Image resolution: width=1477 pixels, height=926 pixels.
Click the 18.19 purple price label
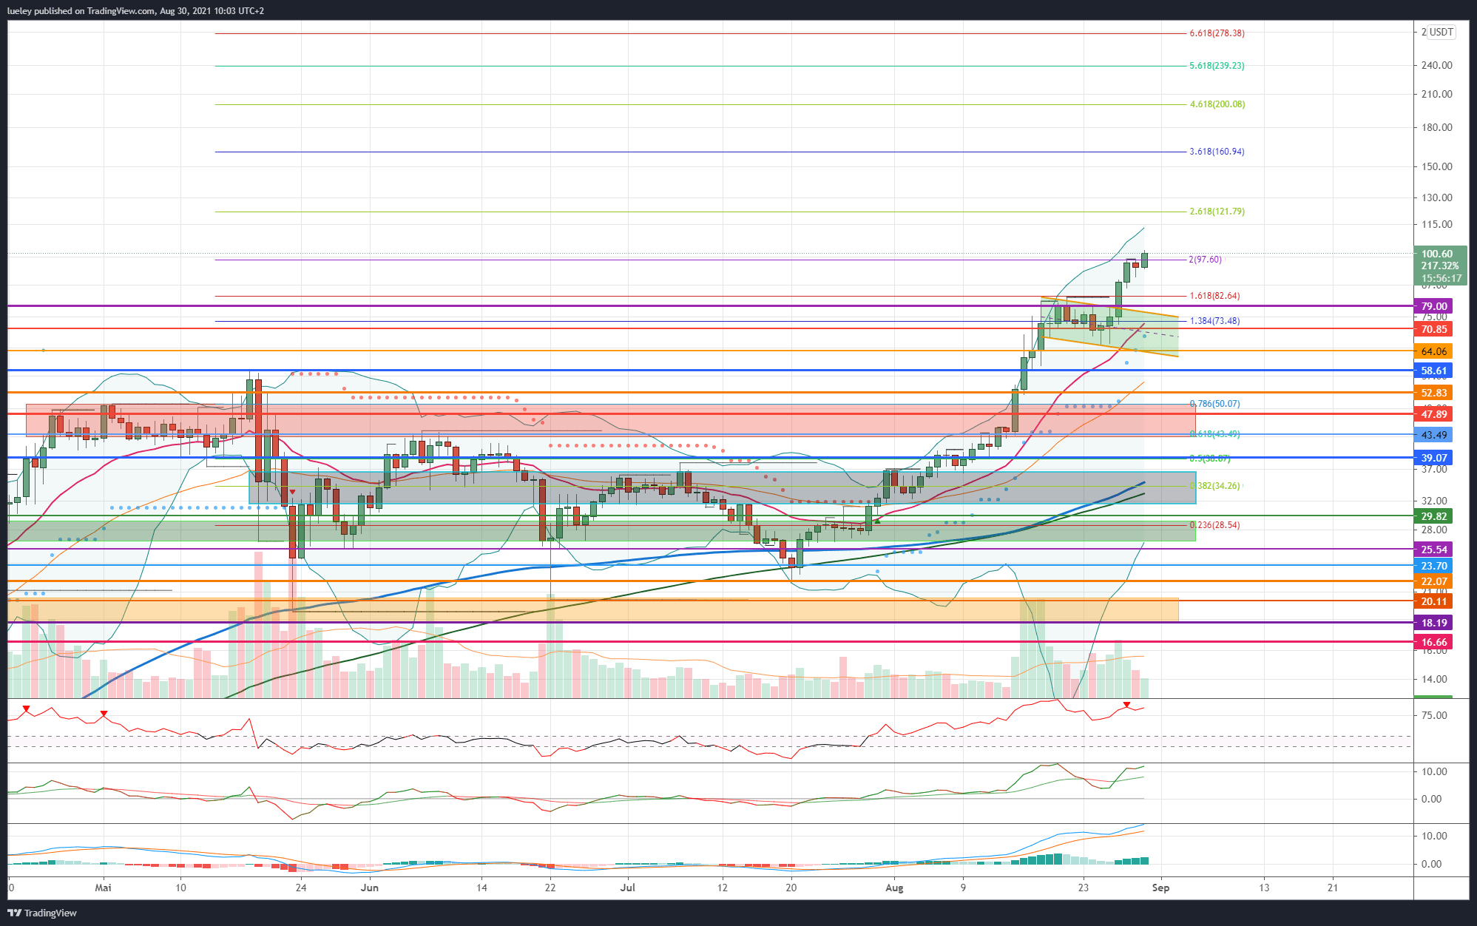pos(1433,623)
